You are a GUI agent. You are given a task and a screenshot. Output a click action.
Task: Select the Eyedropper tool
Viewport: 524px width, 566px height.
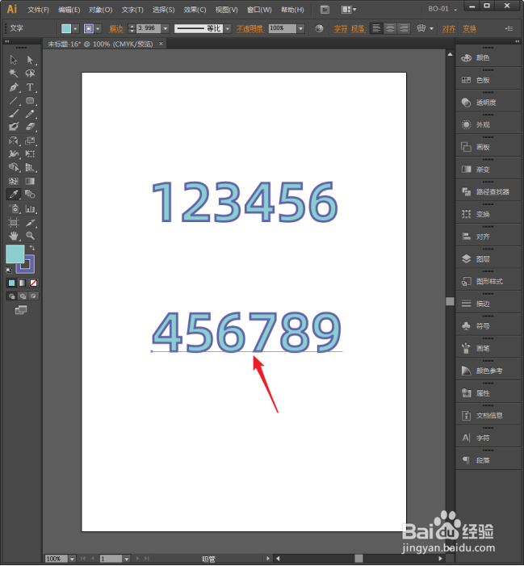click(14, 195)
